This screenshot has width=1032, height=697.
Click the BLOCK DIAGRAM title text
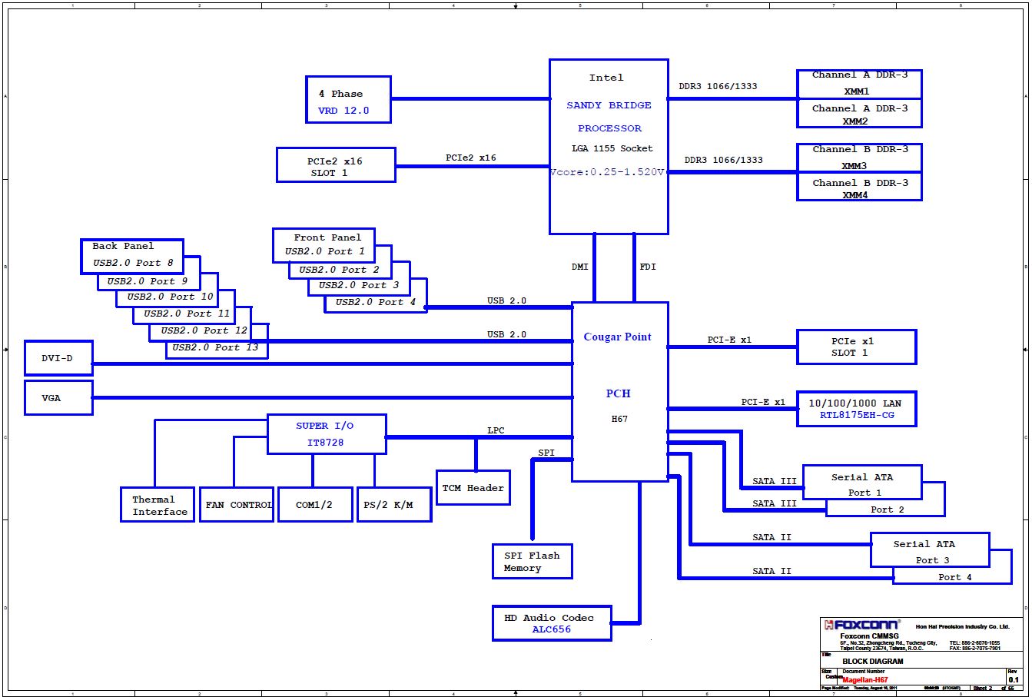coord(873,661)
